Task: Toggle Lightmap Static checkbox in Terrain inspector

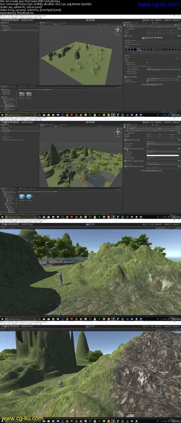Action: (147, 62)
